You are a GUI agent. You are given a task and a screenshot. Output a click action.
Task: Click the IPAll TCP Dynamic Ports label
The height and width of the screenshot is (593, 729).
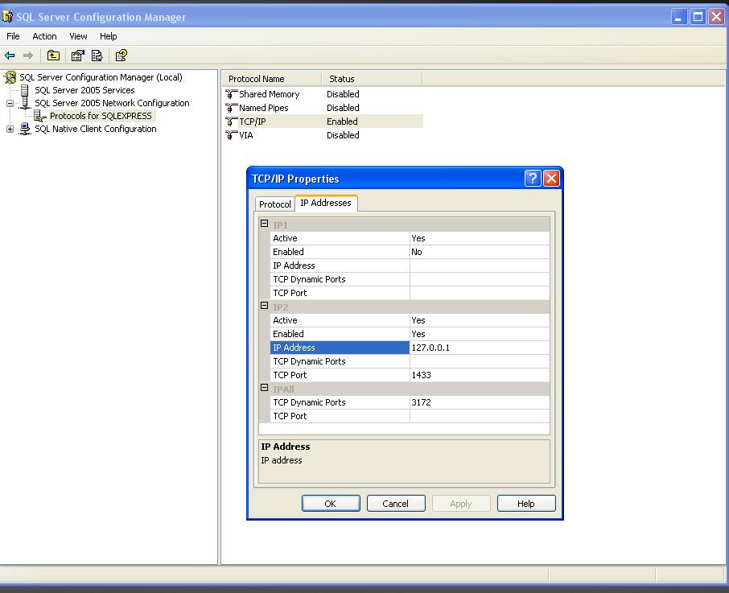340,402
